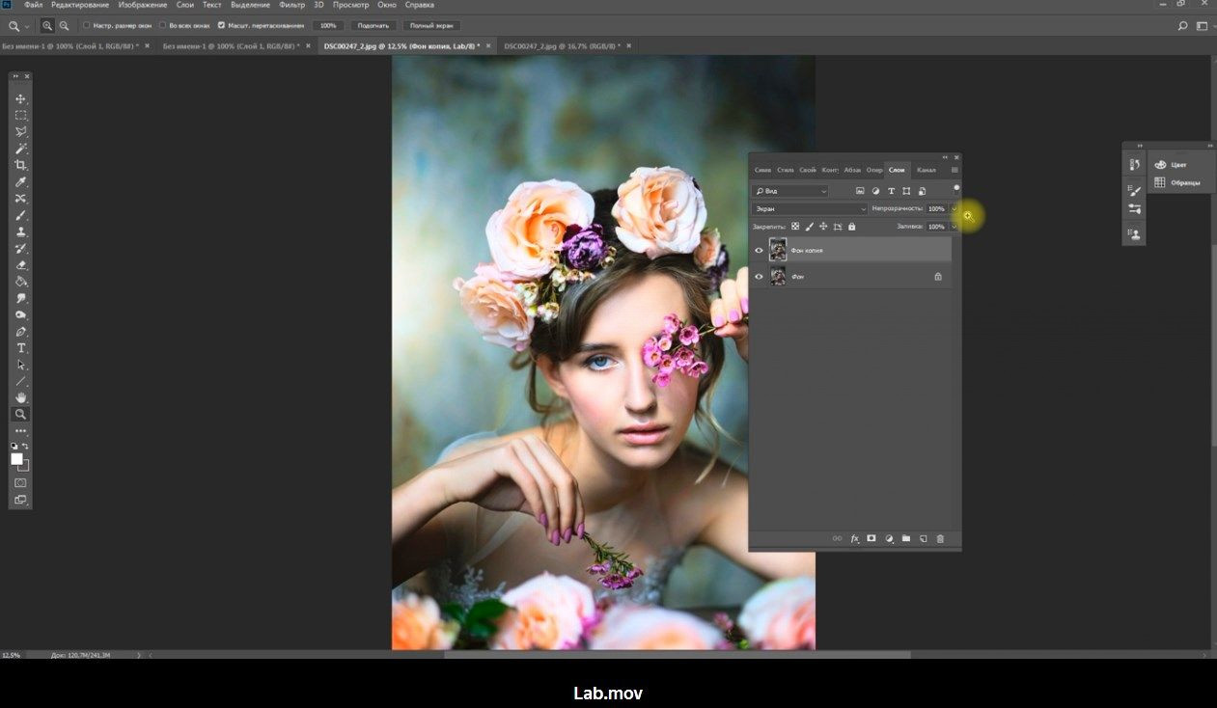Uncheck 'Масшт. перетаскиванием' checkbox
The image size is (1217, 708).
tap(222, 25)
